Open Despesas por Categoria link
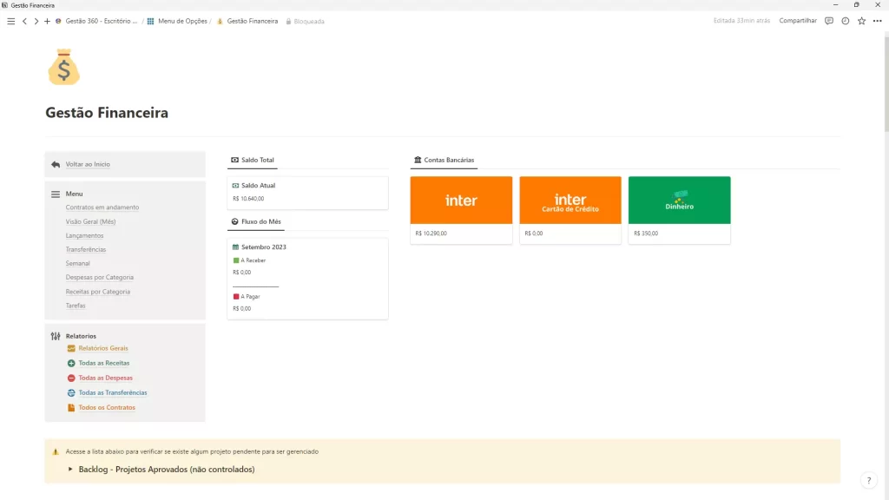Image resolution: width=889 pixels, height=500 pixels. [100, 277]
